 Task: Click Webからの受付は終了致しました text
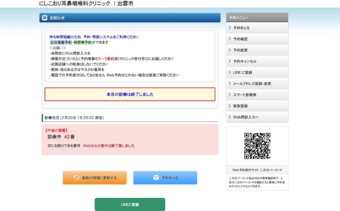(109, 146)
